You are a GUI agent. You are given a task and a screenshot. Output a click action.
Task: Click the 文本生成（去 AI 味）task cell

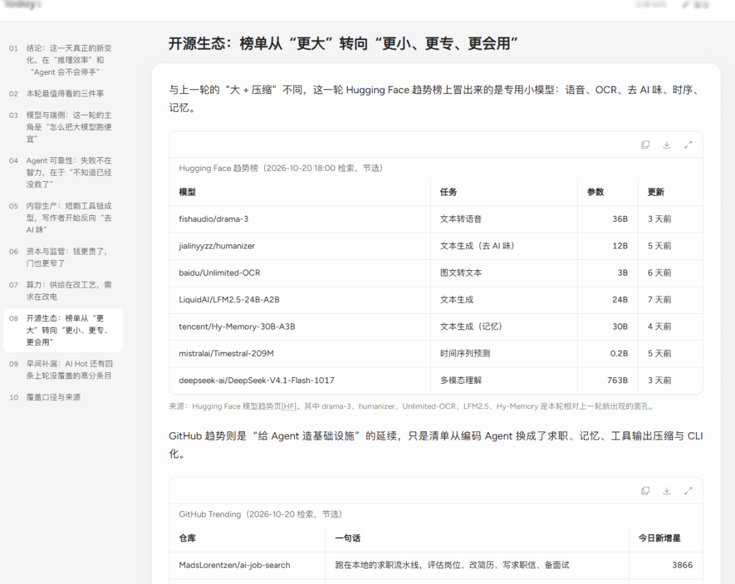pyautogui.click(x=504, y=246)
